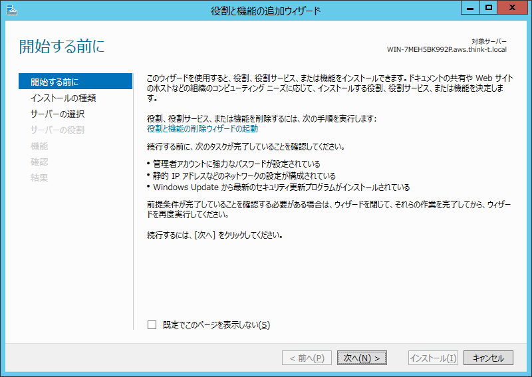
Task: Minimize the wizard window
Action: (470, 7)
